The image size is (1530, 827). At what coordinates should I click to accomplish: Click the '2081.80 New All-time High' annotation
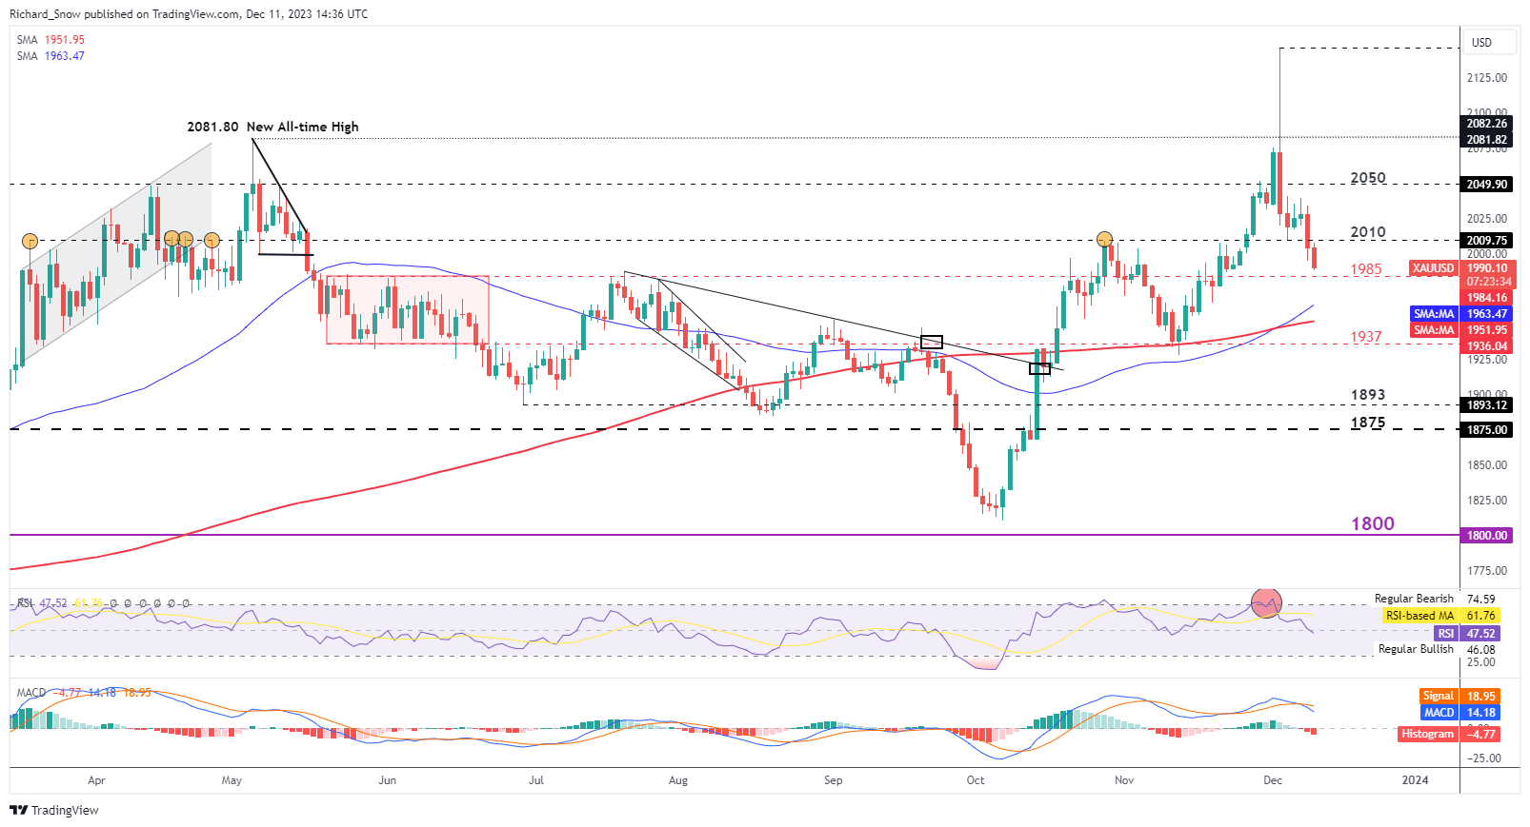pos(272,127)
